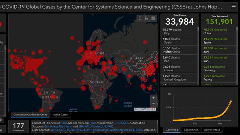Select 13,030 recovered Italy row
This screenshot has width=240, height=135.
coord(219,50)
